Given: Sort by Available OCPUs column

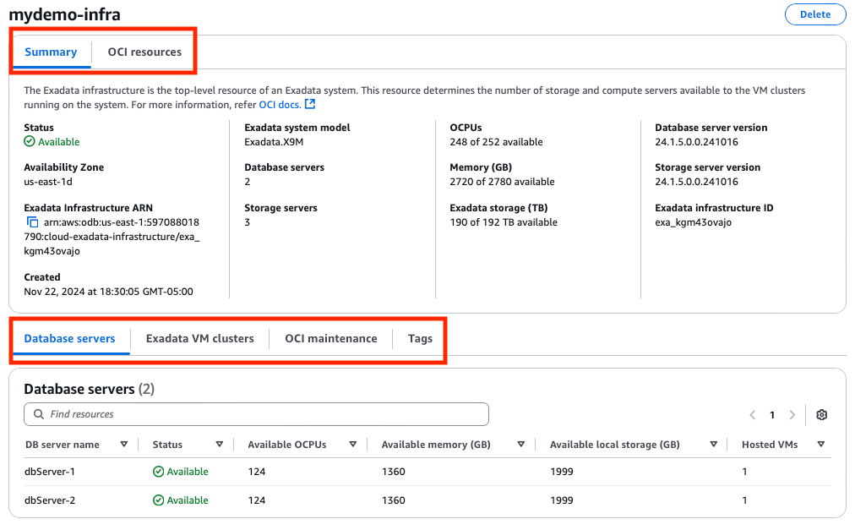Looking at the screenshot, I should click(352, 445).
